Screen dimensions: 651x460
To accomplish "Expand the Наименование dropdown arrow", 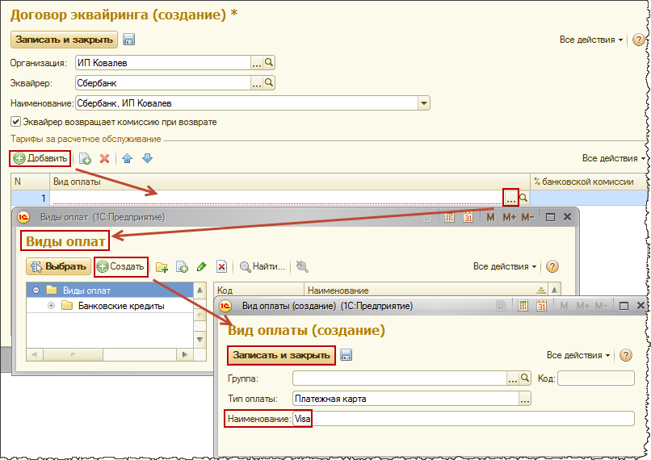I will (423, 102).
